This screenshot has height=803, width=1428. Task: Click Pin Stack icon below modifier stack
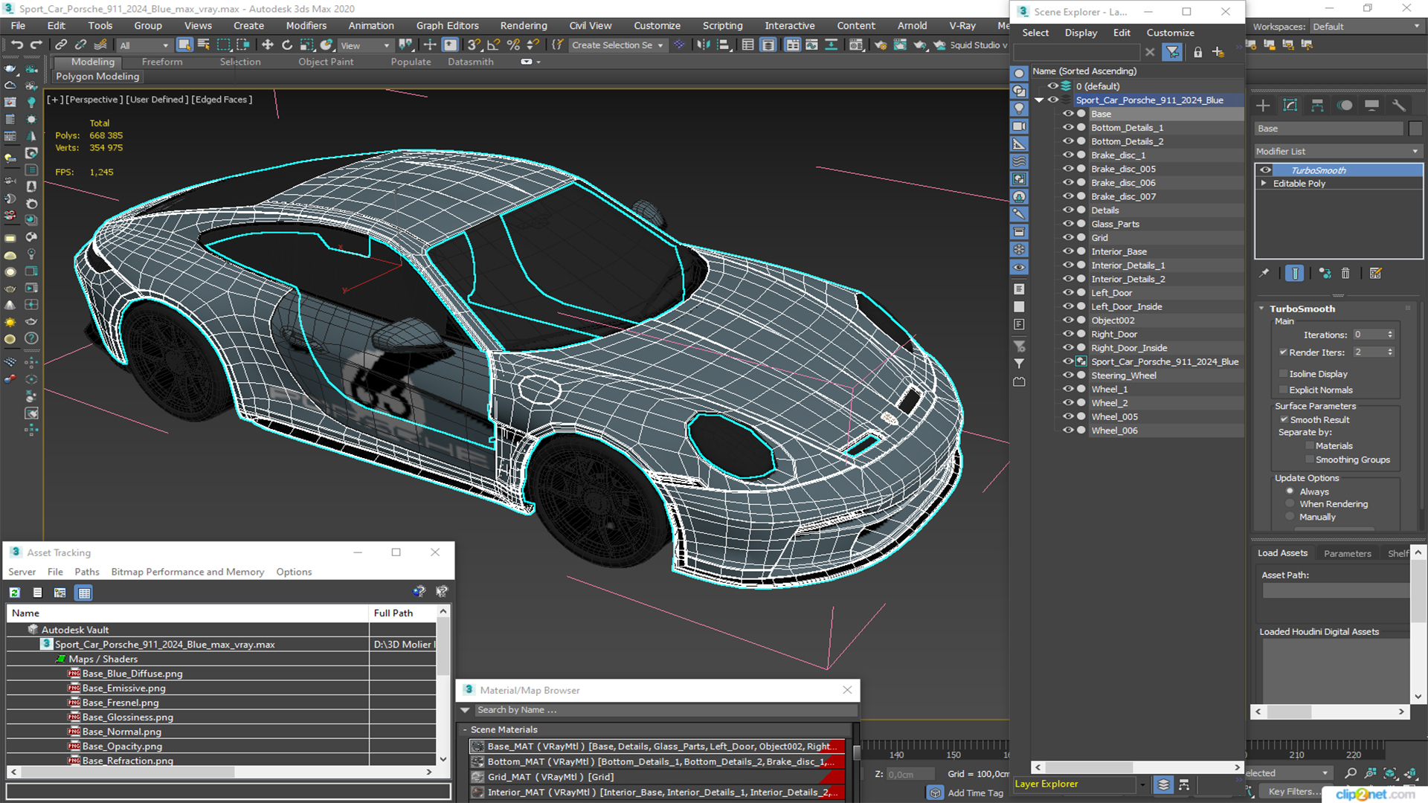(1264, 274)
